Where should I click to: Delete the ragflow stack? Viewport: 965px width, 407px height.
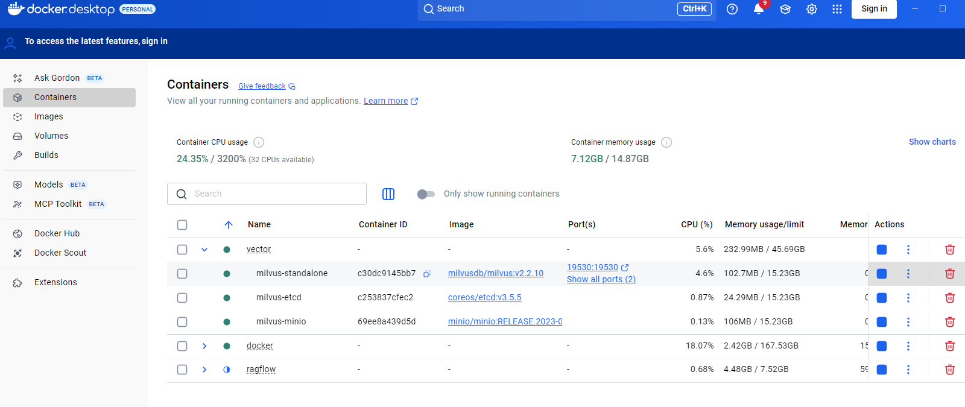(x=950, y=370)
